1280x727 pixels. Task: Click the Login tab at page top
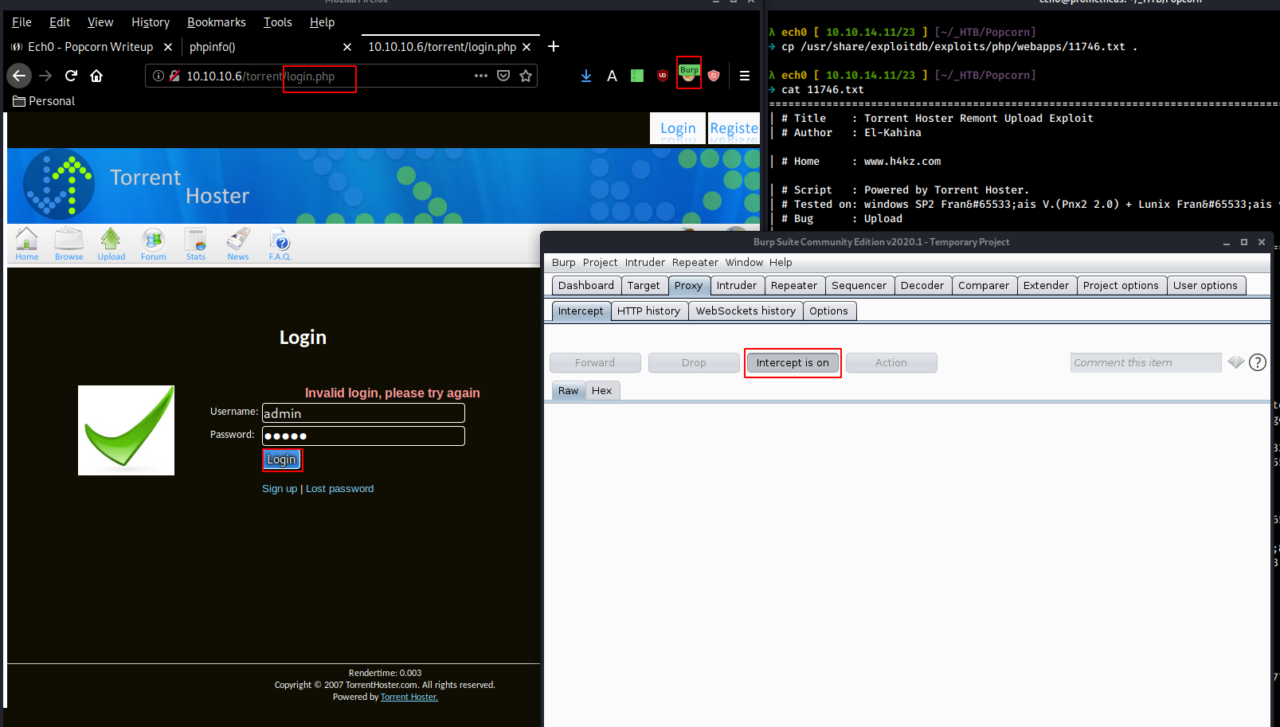coord(678,128)
